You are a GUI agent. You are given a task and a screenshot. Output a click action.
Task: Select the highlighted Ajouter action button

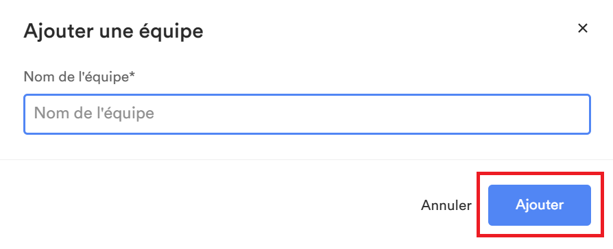539,205
